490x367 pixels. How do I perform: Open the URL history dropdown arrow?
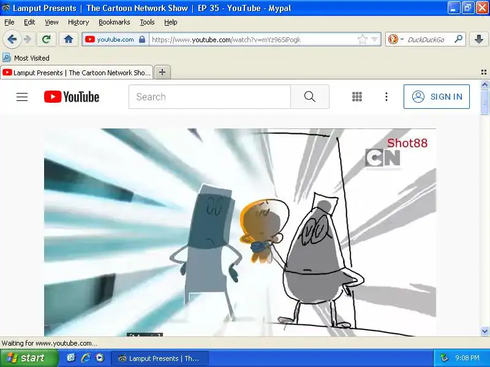(374, 40)
